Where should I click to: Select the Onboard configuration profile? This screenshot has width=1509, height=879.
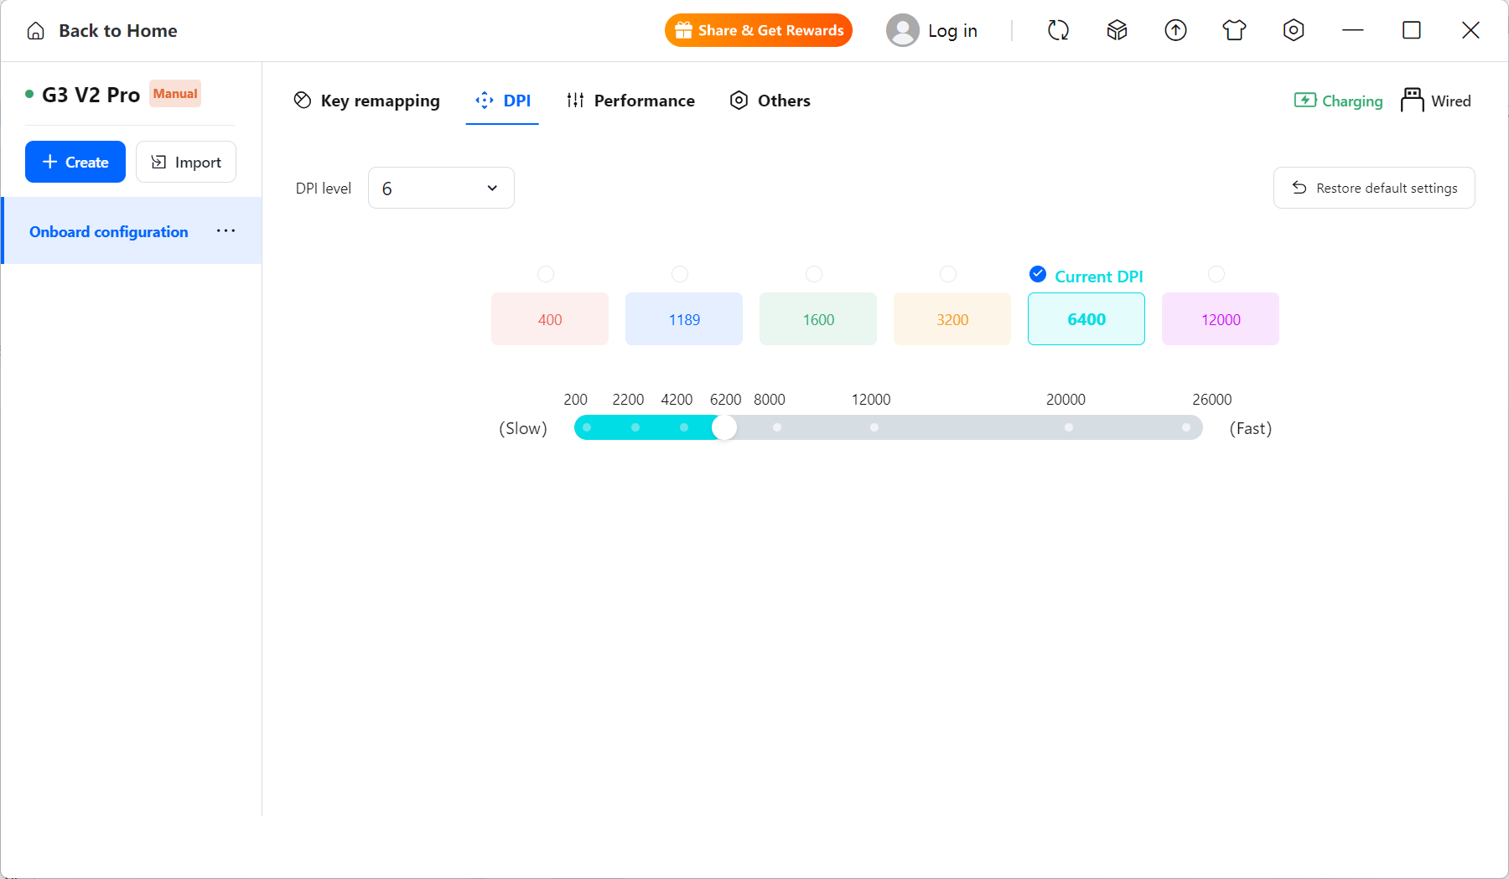pyautogui.click(x=132, y=230)
